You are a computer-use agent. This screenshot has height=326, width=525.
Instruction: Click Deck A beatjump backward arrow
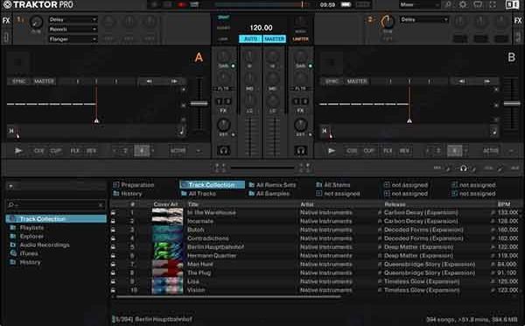click(x=150, y=81)
